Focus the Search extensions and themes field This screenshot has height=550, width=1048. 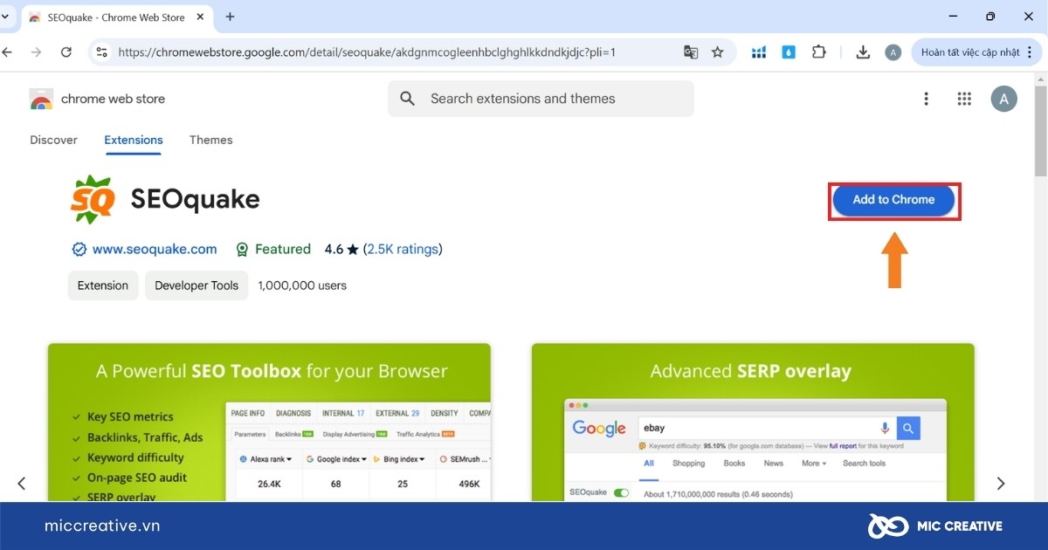[541, 99]
